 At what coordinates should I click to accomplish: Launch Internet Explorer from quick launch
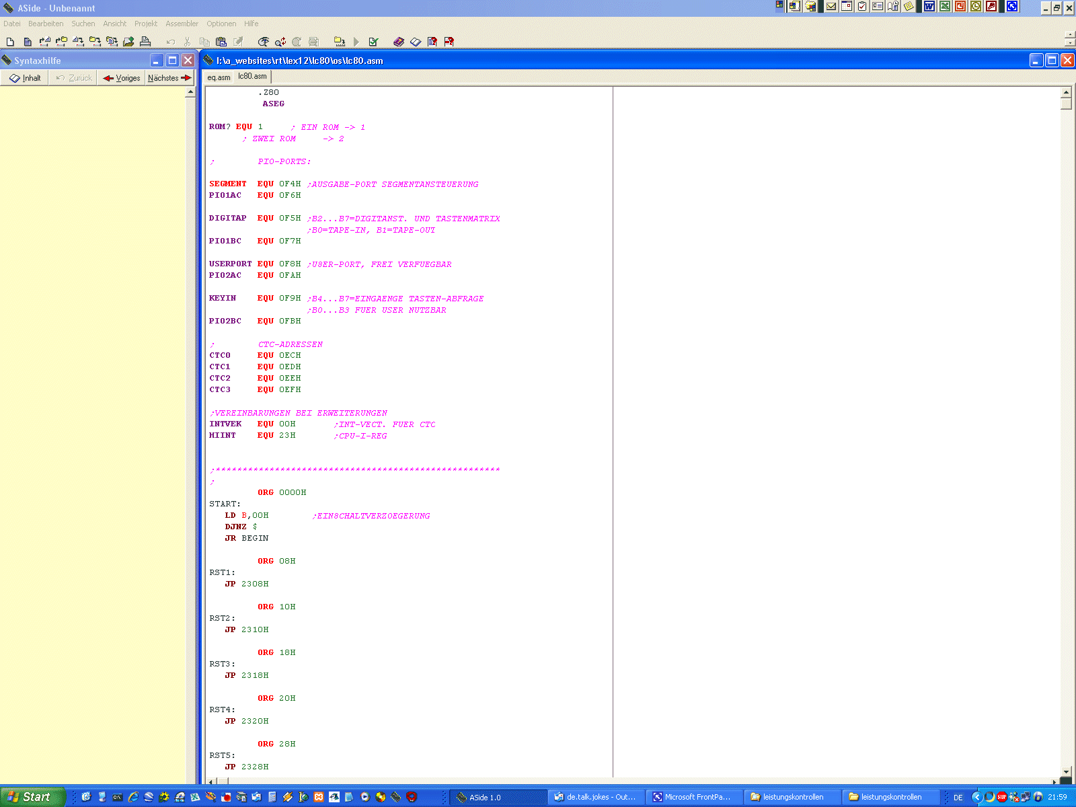pyautogui.click(x=133, y=797)
